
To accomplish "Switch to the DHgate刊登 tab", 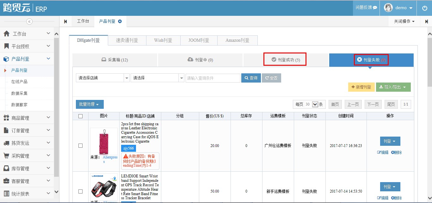I will pos(89,40).
